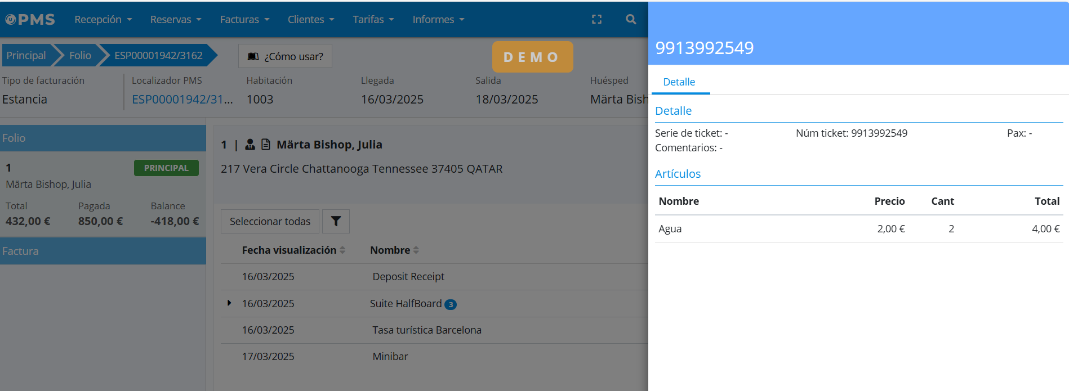Viewport: 1069px width, 391px height.
Task: Open the ESP00001942/31... locator link
Action: [x=182, y=100]
